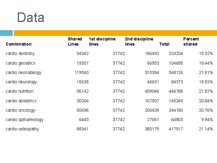Viewport: 217px width, 163px height.
Task: Click the Percent shared header
Action: [x=191, y=41]
